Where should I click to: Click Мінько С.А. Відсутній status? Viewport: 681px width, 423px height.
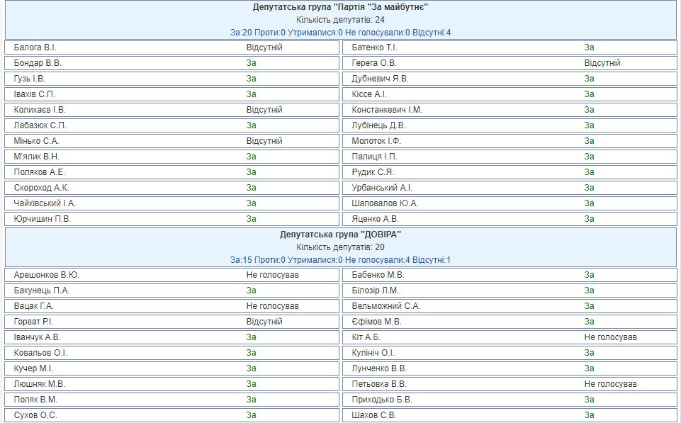(x=264, y=141)
